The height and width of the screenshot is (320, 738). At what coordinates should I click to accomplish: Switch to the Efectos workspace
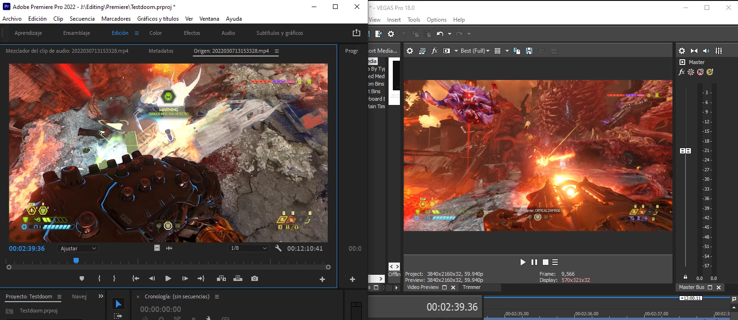pyautogui.click(x=192, y=33)
